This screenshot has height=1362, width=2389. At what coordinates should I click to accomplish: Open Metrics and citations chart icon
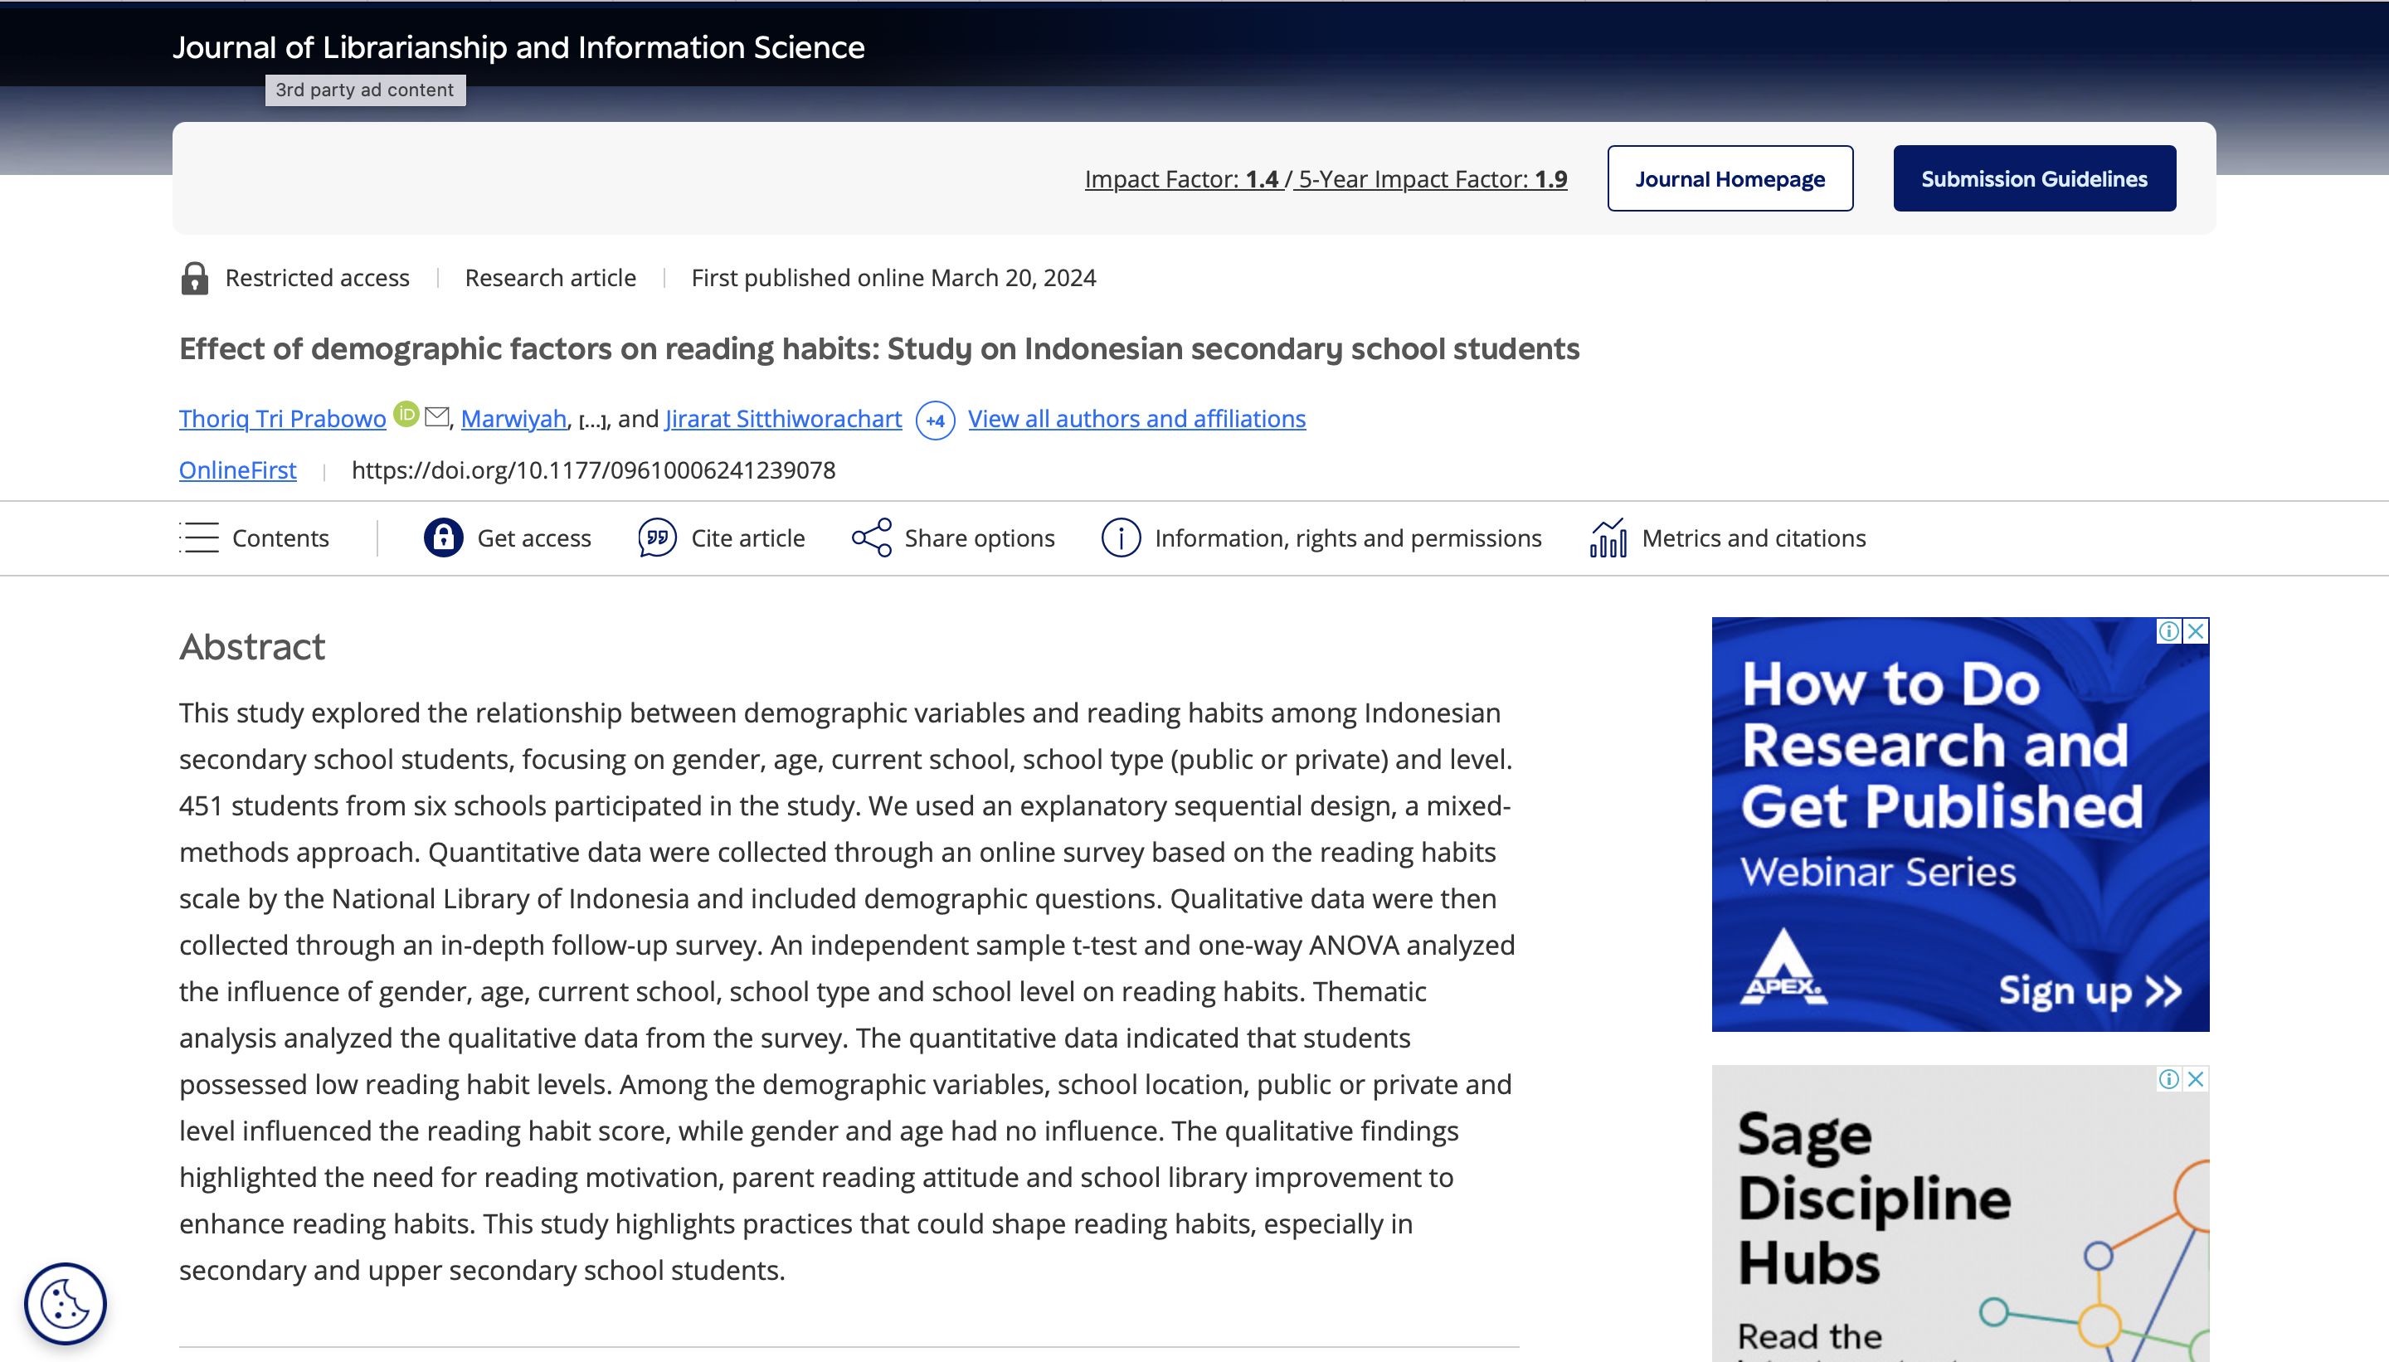1608,538
